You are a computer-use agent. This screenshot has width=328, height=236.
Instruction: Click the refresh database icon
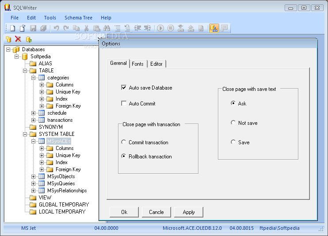pos(29,39)
